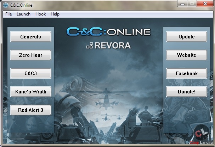The height and width of the screenshot is (147, 215).
Task: Launch Kane's Wrath
Action: coord(31,92)
